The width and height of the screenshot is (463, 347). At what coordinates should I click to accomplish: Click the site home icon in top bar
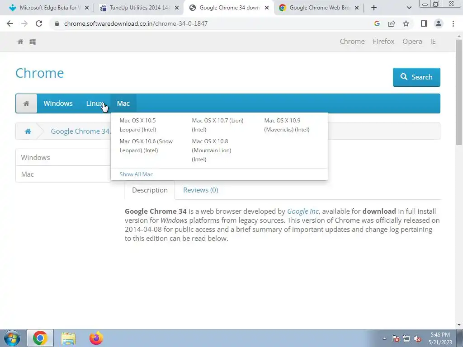(20, 42)
